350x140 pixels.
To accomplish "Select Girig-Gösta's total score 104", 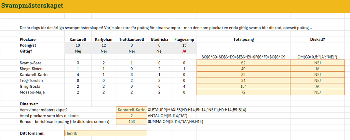I will [243, 86].
